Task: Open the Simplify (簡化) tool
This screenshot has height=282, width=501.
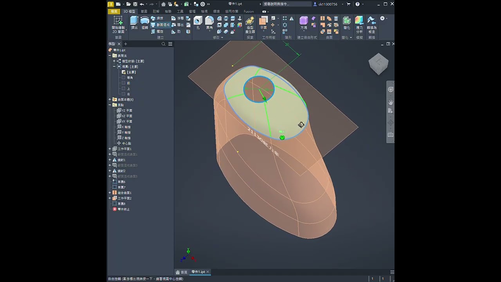Action: click(347, 23)
